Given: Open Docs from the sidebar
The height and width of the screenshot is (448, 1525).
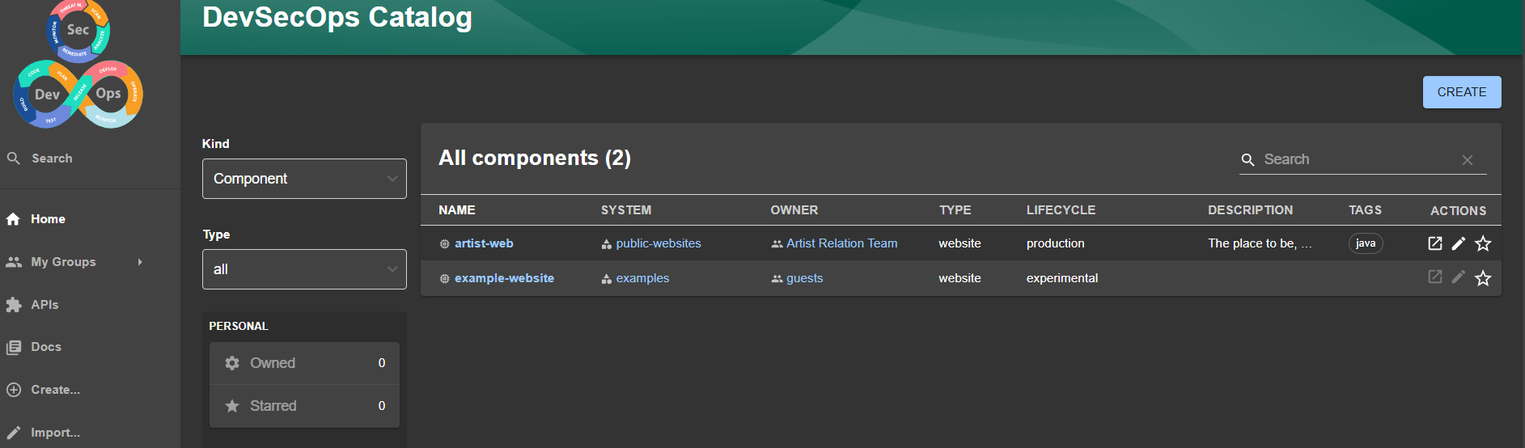Looking at the screenshot, I should [46, 347].
